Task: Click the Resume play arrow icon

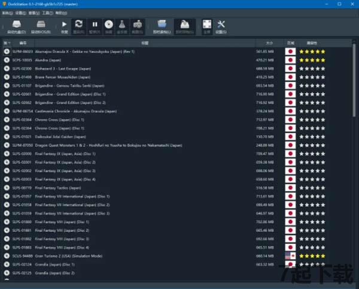Action: 65,24
